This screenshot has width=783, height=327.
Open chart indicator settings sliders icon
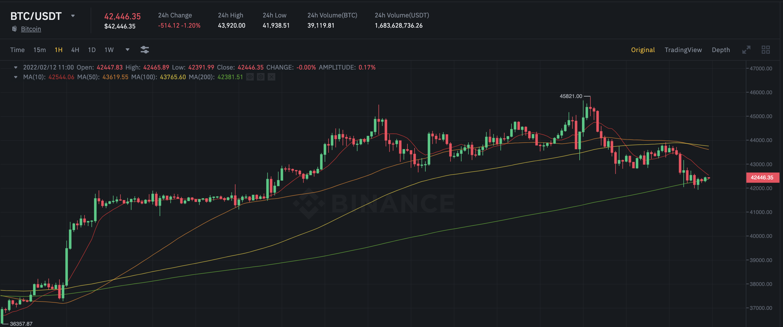(145, 50)
